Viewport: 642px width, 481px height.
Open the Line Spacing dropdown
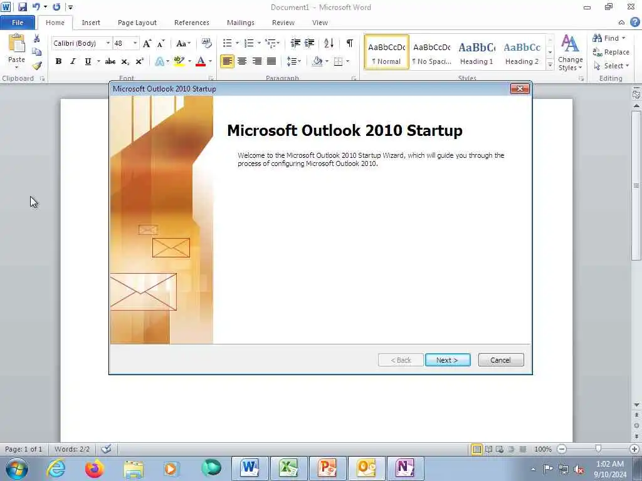(294, 61)
